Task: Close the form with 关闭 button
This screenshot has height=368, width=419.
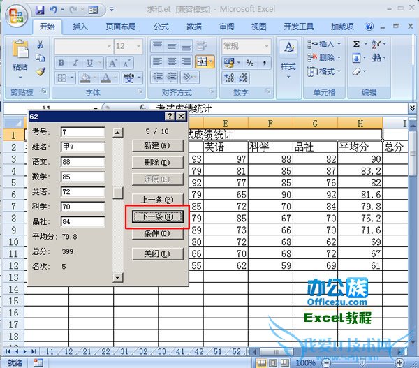Action: point(157,253)
